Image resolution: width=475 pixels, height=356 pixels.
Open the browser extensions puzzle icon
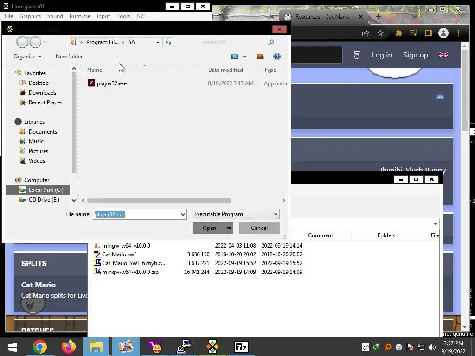[x=398, y=33]
